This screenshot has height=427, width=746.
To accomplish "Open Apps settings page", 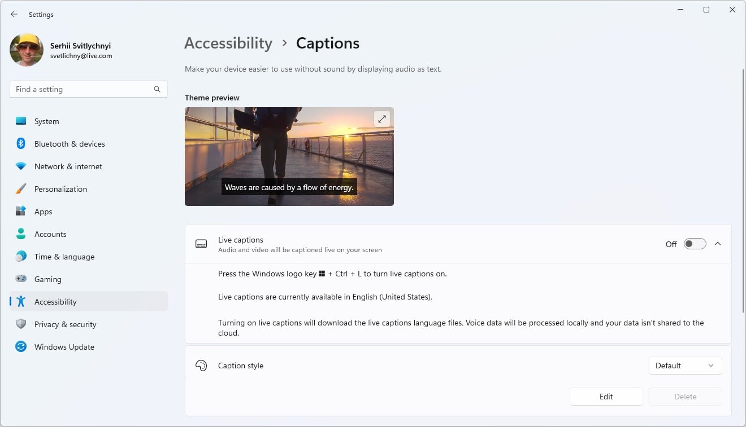I will [89, 212].
